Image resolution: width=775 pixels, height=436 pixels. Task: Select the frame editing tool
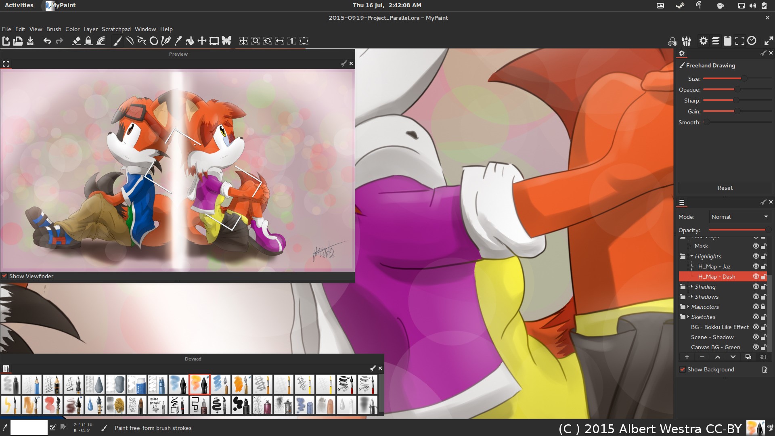pos(214,41)
